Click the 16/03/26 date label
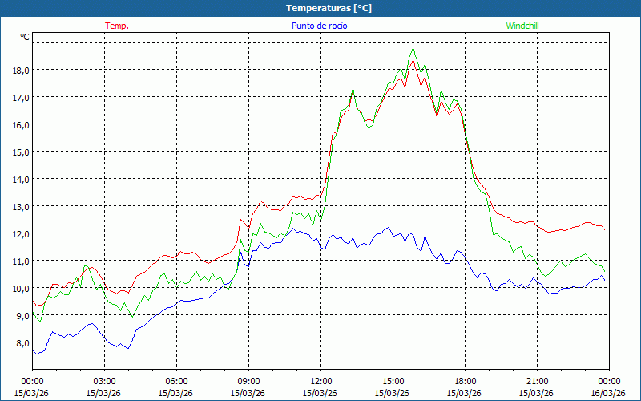This screenshot has width=641, height=401. click(608, 393)
